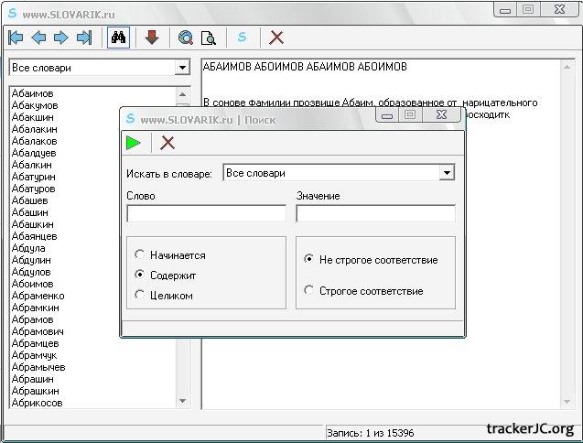Start search with the green play arrow
The height and width of the screenshot is (443, 583).
click(x=134, y=142)
